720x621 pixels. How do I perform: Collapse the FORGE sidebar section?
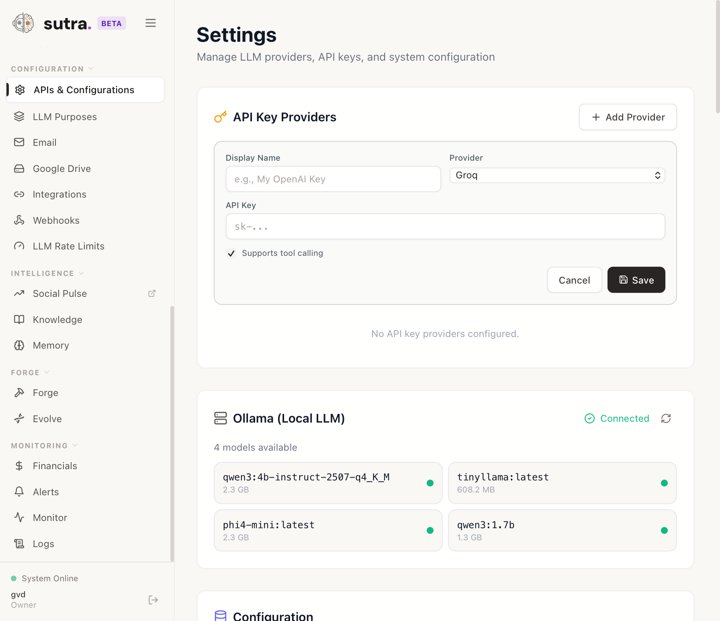(30, 372)
